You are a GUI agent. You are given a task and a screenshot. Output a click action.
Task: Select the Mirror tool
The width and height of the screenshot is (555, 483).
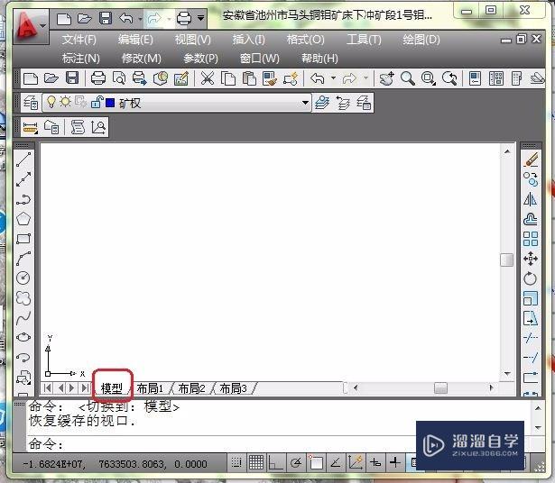(x=531, y=199)
